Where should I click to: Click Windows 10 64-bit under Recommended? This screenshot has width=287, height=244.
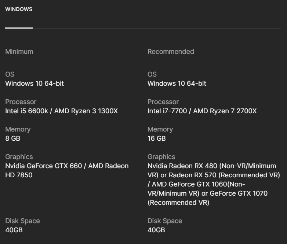coord(177,84)
